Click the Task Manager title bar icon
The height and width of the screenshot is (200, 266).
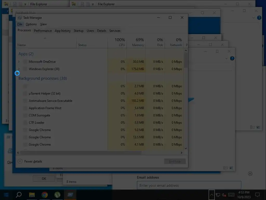pos(20,18)
